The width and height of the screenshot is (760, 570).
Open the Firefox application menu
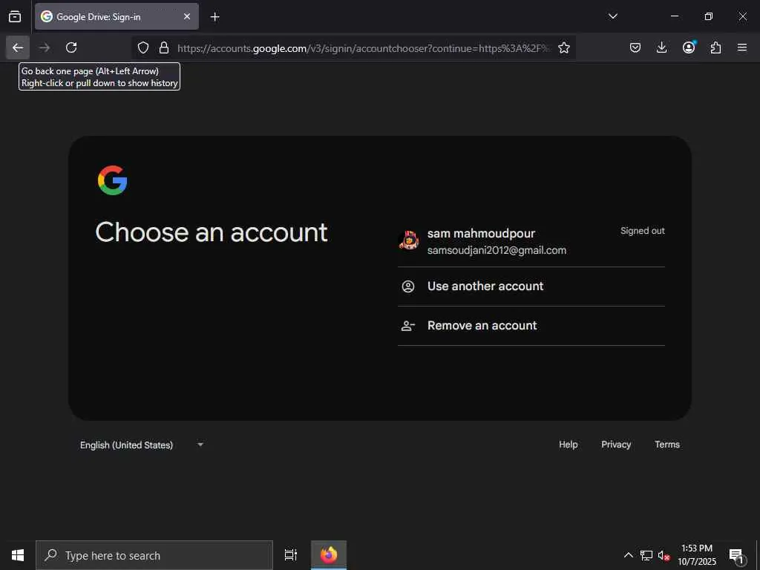[742, 47]
